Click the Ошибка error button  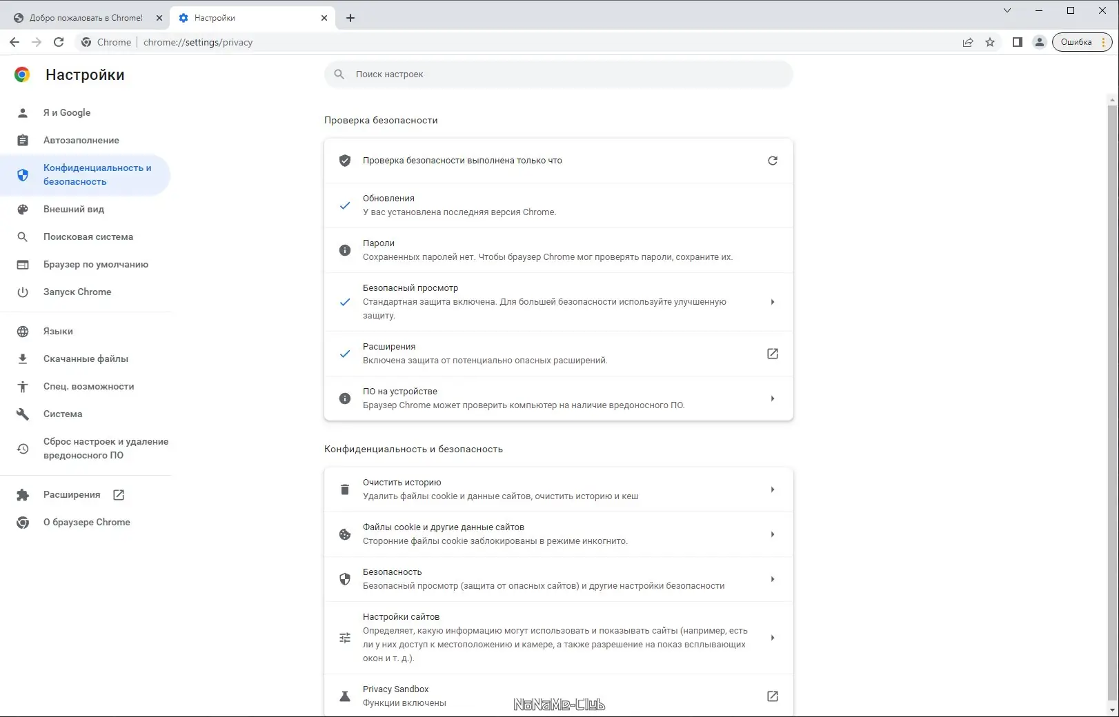(1081, 42)
